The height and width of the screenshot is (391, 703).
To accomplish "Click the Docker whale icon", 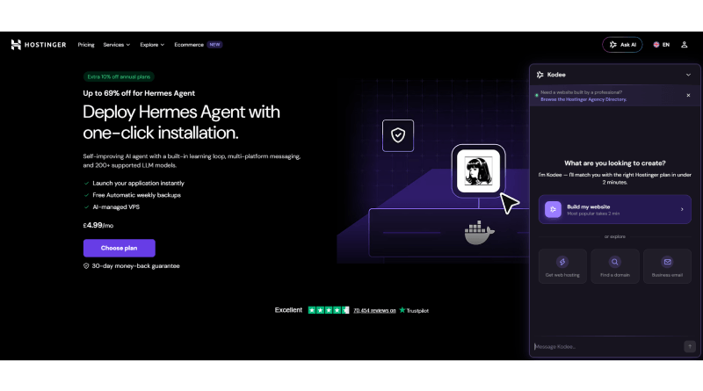I will click(479, 232).
